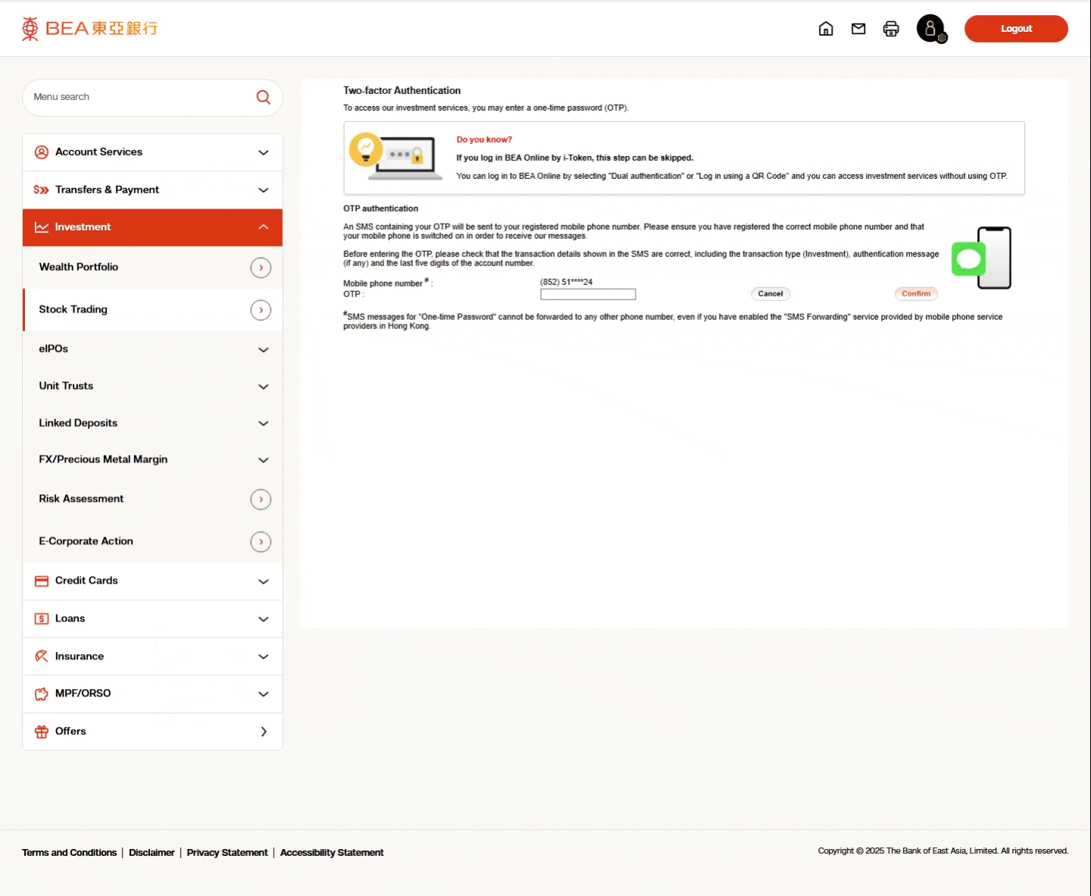Cancel the OTP authentication

pyautogui.click(x=771, y=293)
